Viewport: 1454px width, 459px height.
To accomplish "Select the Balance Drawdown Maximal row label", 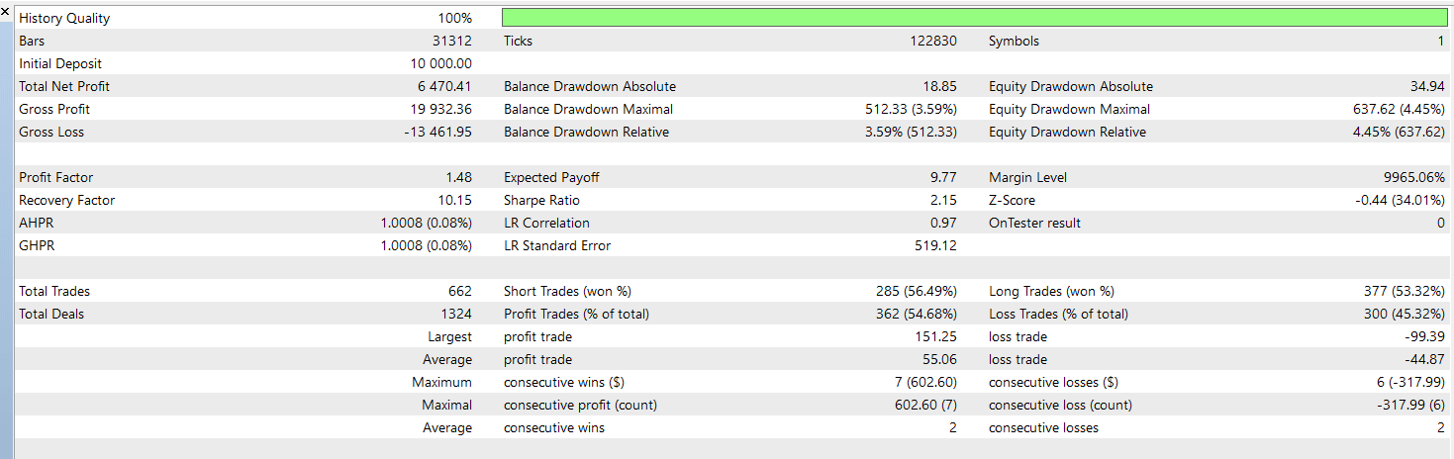I will [588, 109].
